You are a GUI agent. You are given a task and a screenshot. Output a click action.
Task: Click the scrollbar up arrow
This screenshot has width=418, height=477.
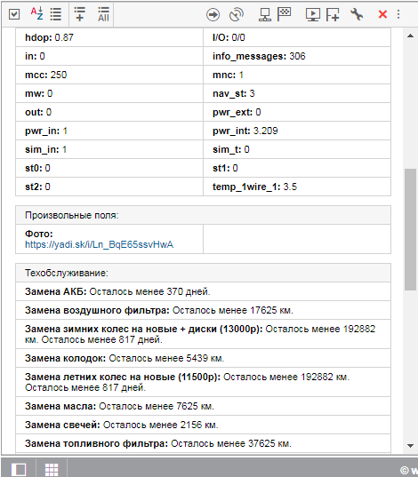(410, 36)
